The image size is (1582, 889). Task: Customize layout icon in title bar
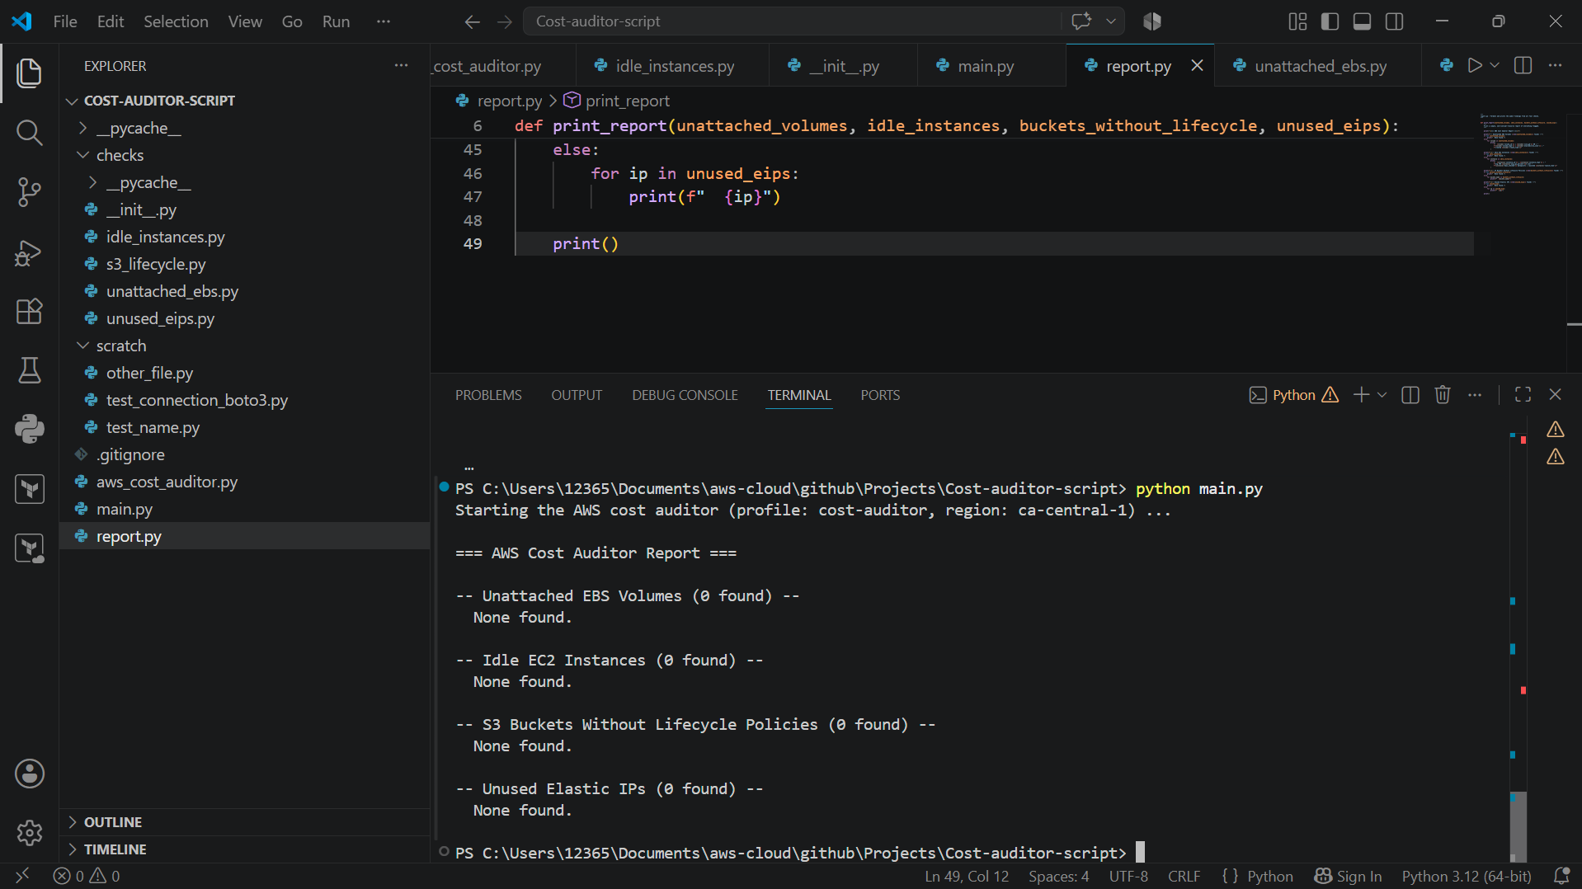1297,21
